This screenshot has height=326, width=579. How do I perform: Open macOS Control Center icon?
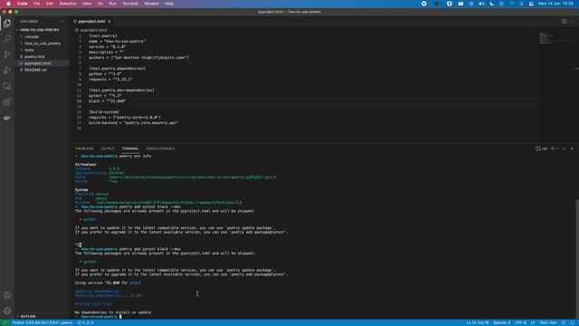(531, 4)
